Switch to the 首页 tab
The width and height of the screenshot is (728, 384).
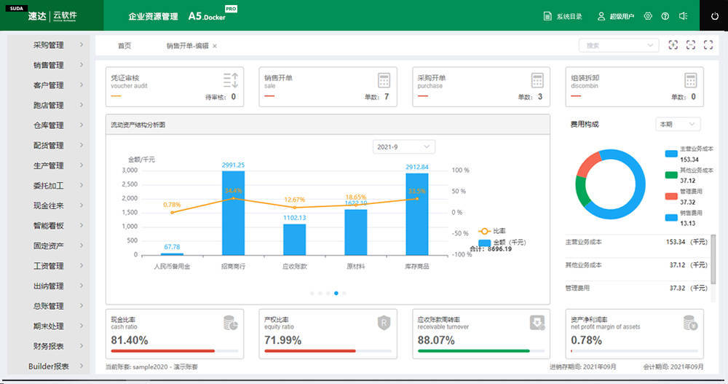[124, 46]
